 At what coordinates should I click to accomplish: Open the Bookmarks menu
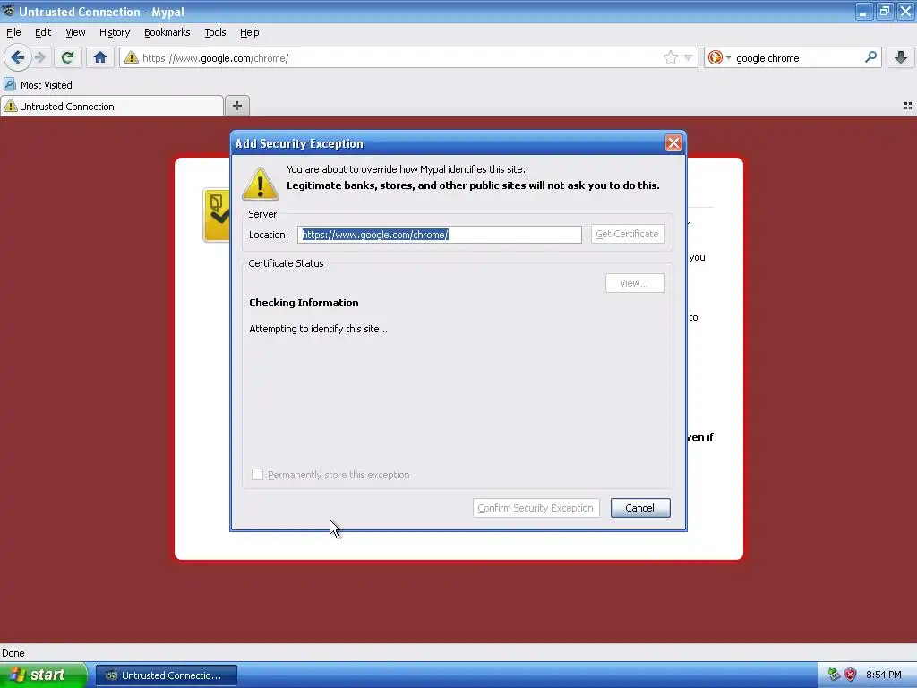click(167, 32)
